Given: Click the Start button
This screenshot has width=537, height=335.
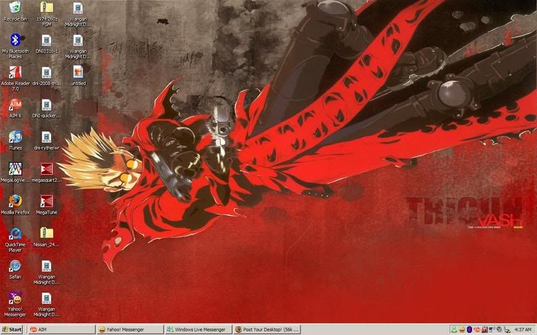Looking at the screenshot, I should [x=12, y=330].
